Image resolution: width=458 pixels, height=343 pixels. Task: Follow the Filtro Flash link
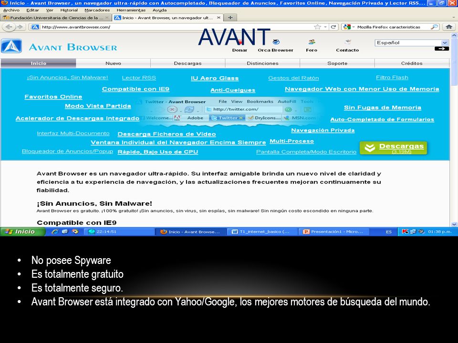392,78
